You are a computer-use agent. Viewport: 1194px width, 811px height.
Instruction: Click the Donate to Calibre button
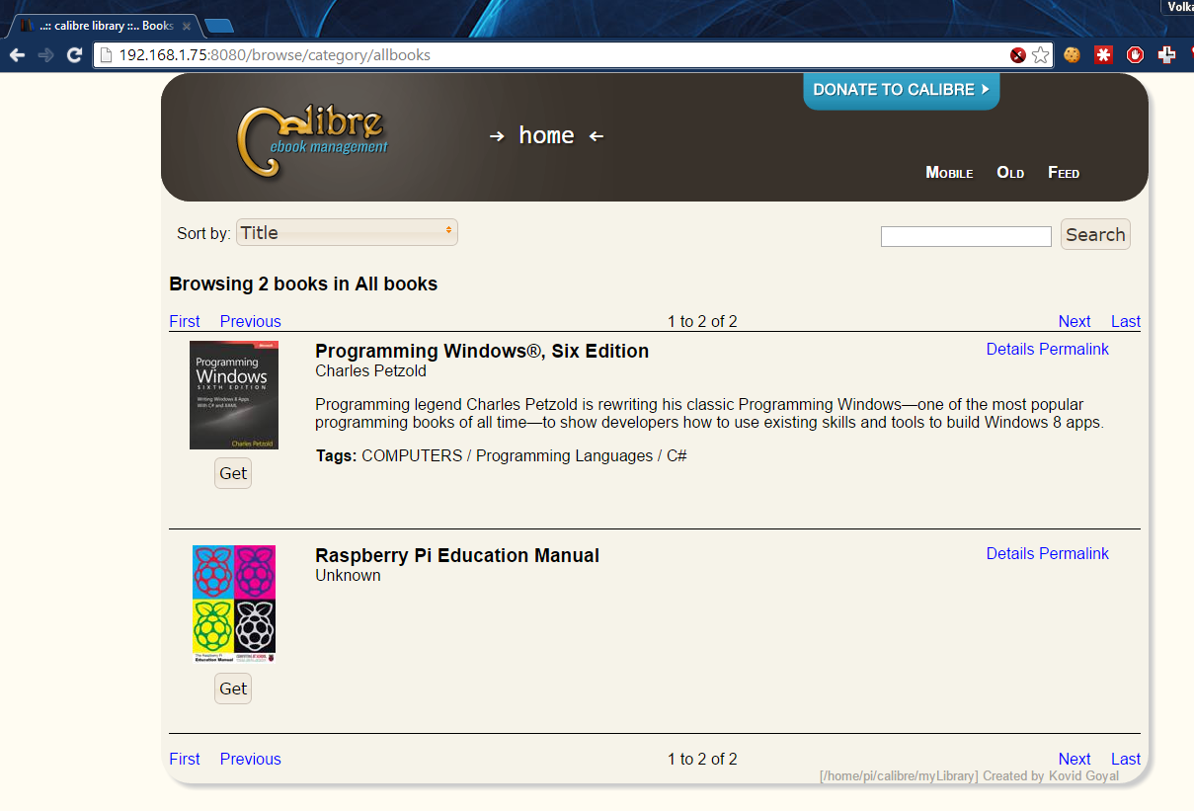pyautogui.click(x=901, y=90)
